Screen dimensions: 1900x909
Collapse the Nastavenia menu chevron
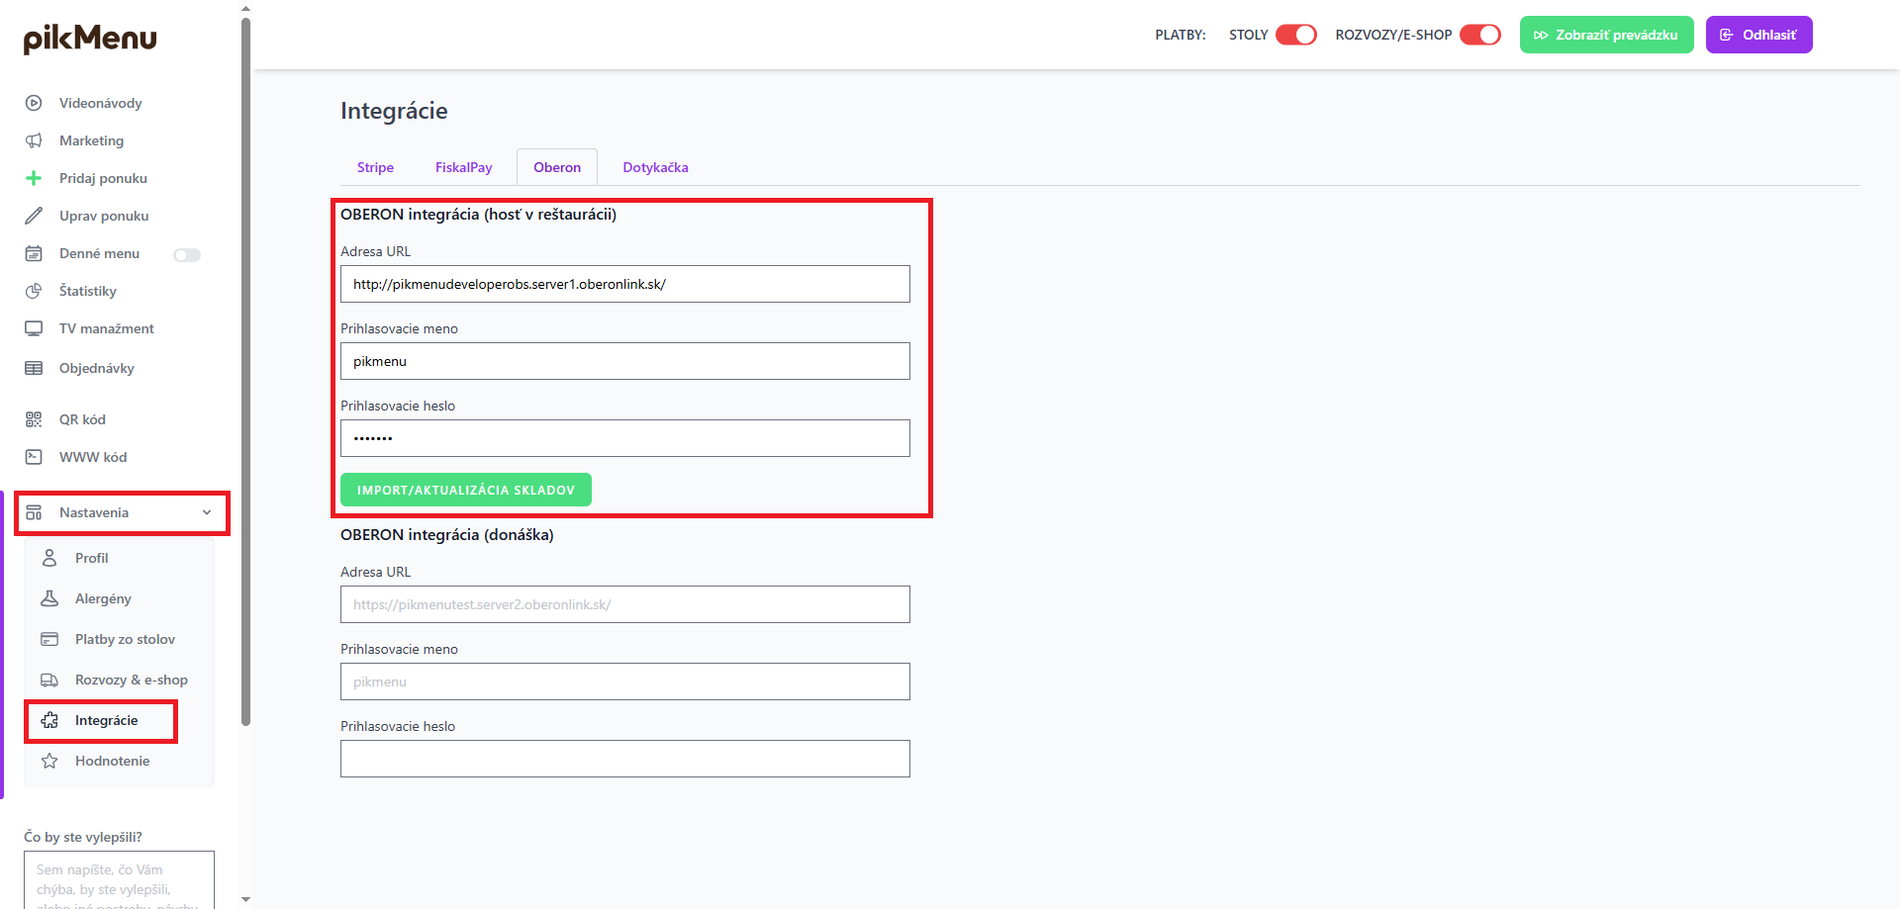[x=207, y=512]
